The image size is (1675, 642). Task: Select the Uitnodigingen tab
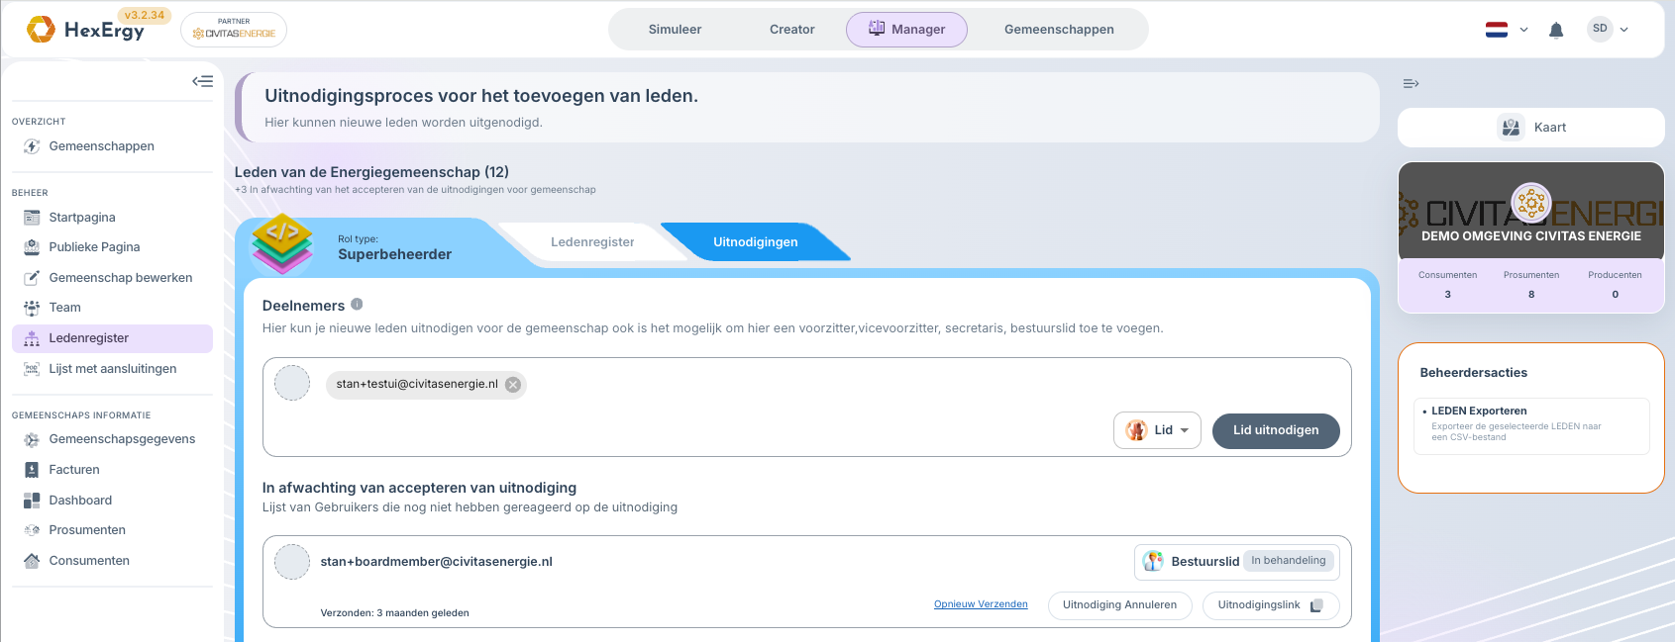(755, 242)
